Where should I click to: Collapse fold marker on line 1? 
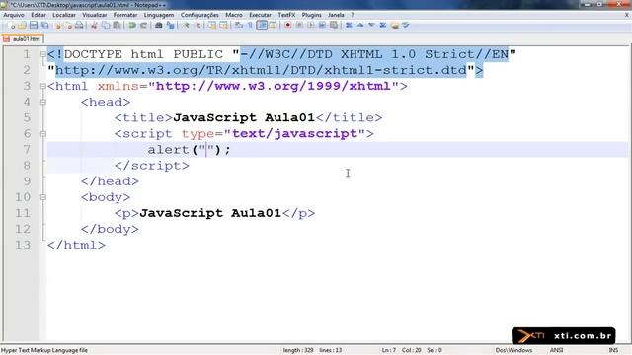click(x=43, y=54)
